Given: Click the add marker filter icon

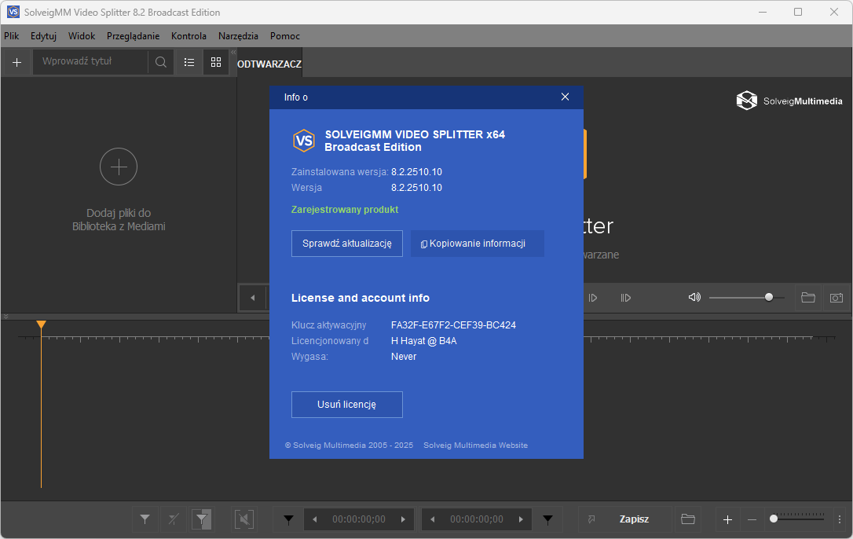Looking at the screenshot, I should [x=145, y=519].
